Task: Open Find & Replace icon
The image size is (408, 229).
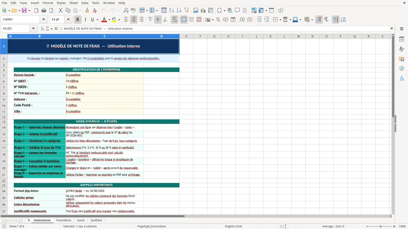Action: pyautogui.click(x=126, y=11)
